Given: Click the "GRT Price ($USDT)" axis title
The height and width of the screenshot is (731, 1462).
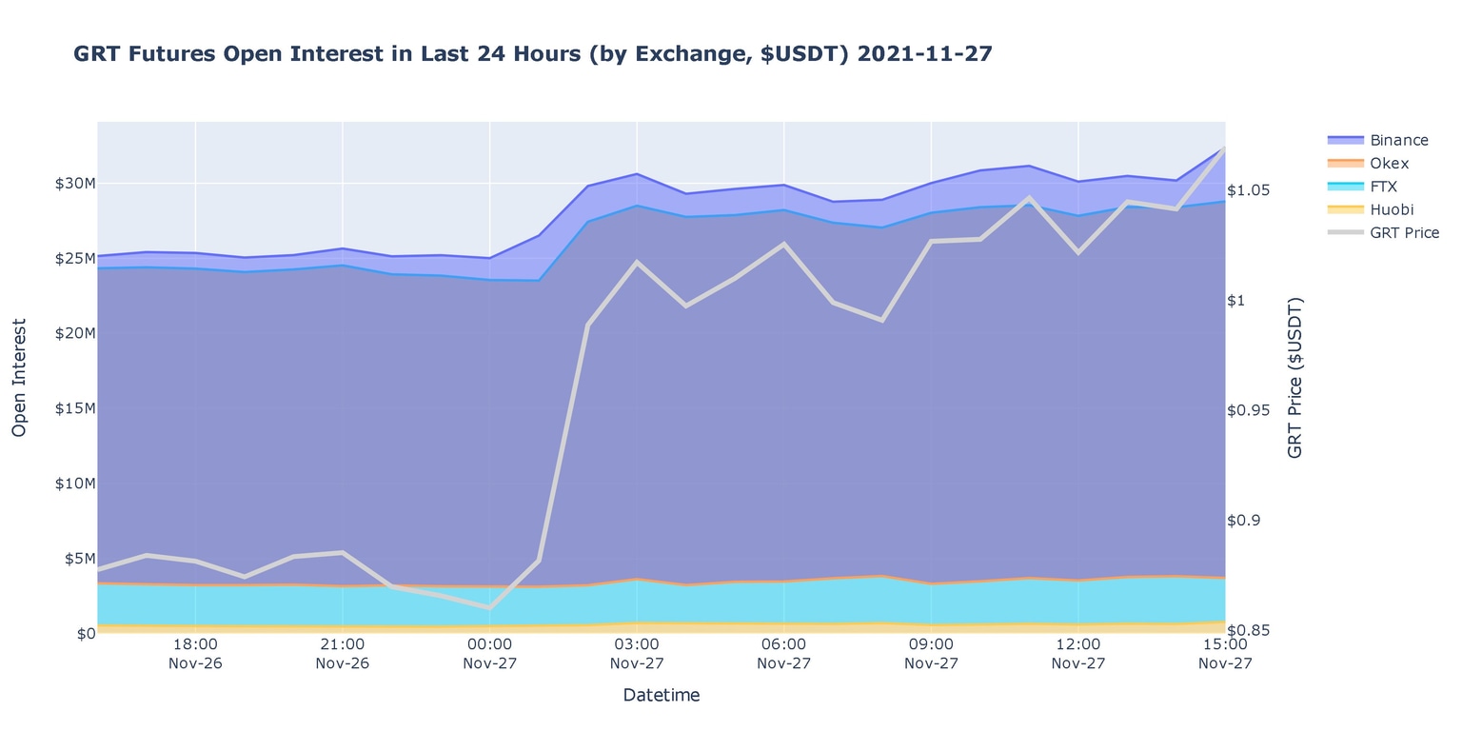Looking at the screenshot, I should point(1294,378).
